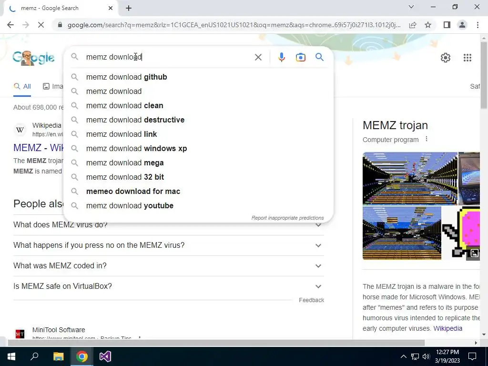Click the browser back arrow
This screenshot has height=366, width=488.
[x=10, y=25]
